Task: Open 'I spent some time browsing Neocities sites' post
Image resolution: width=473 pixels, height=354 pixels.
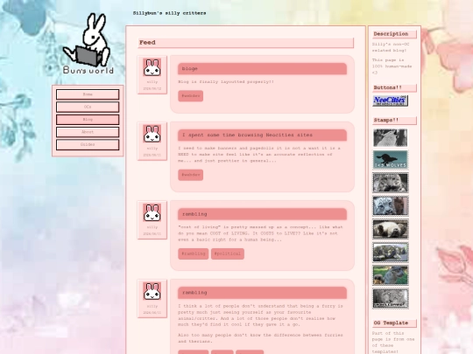Action: (x=262, y=135)
